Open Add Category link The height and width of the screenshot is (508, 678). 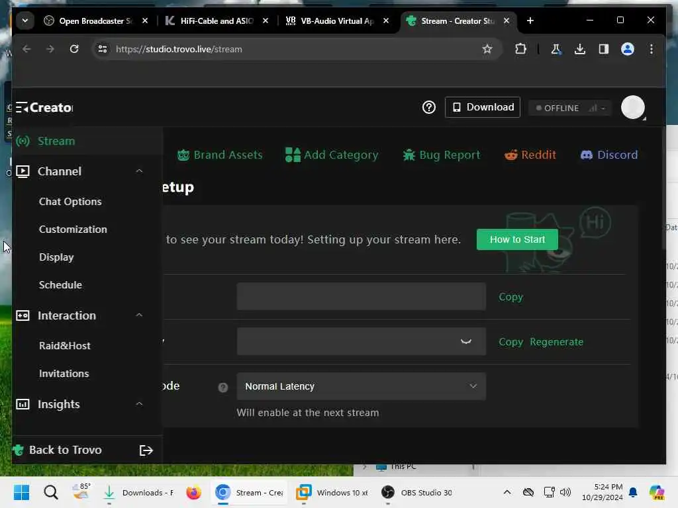332,155
